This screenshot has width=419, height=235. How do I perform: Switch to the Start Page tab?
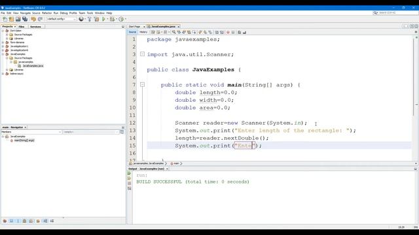pyautogui.click(x=134, y=27)
